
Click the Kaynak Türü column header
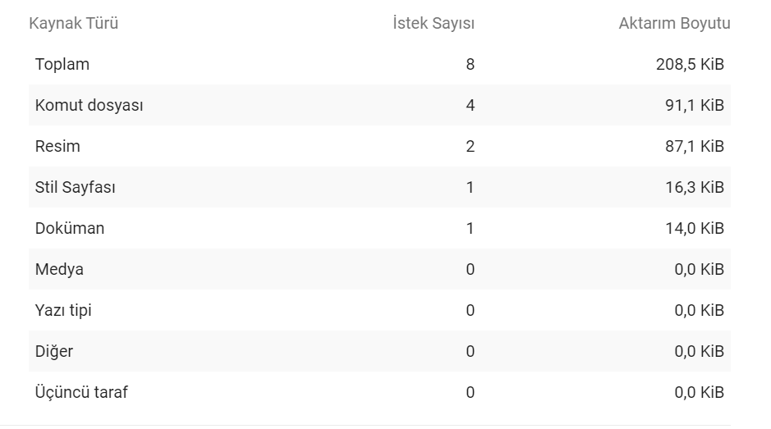click(x=73, y=23)
